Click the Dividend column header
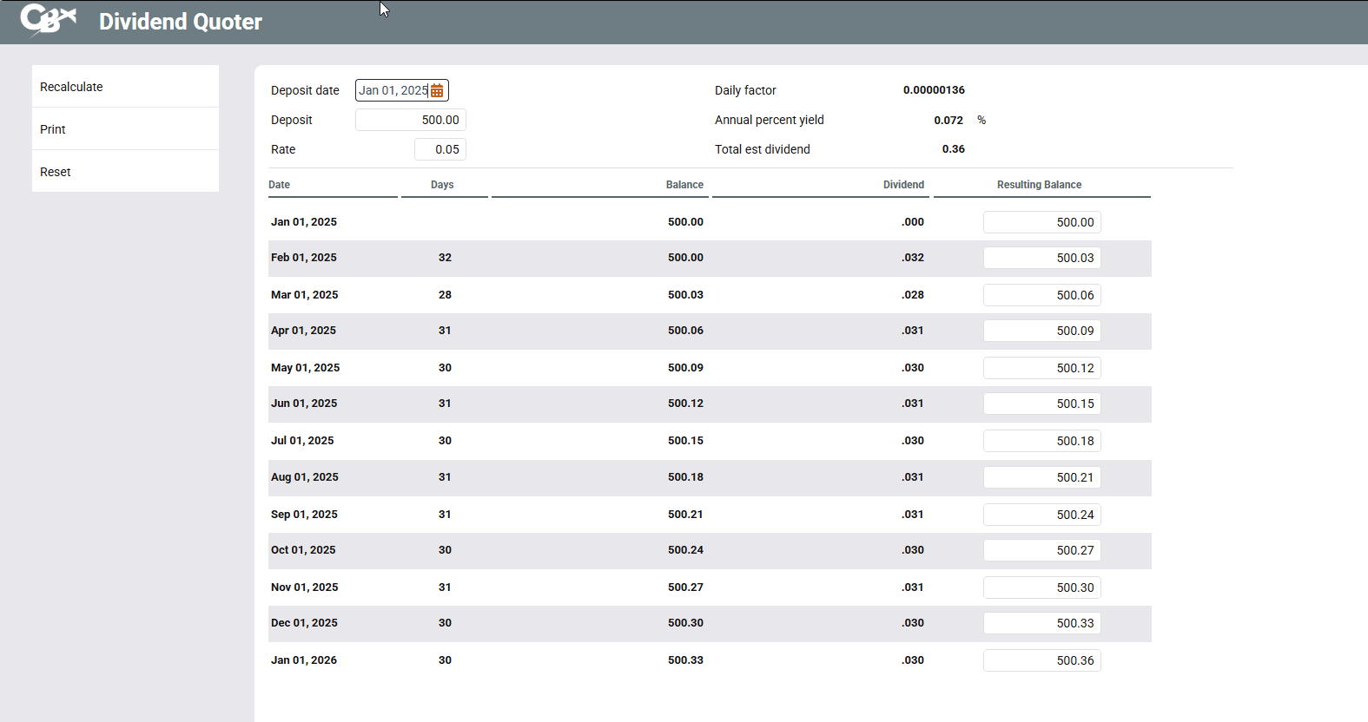The height and width of the screenshot is (722, 1368). pyautogui.click(x=903, y=185)
